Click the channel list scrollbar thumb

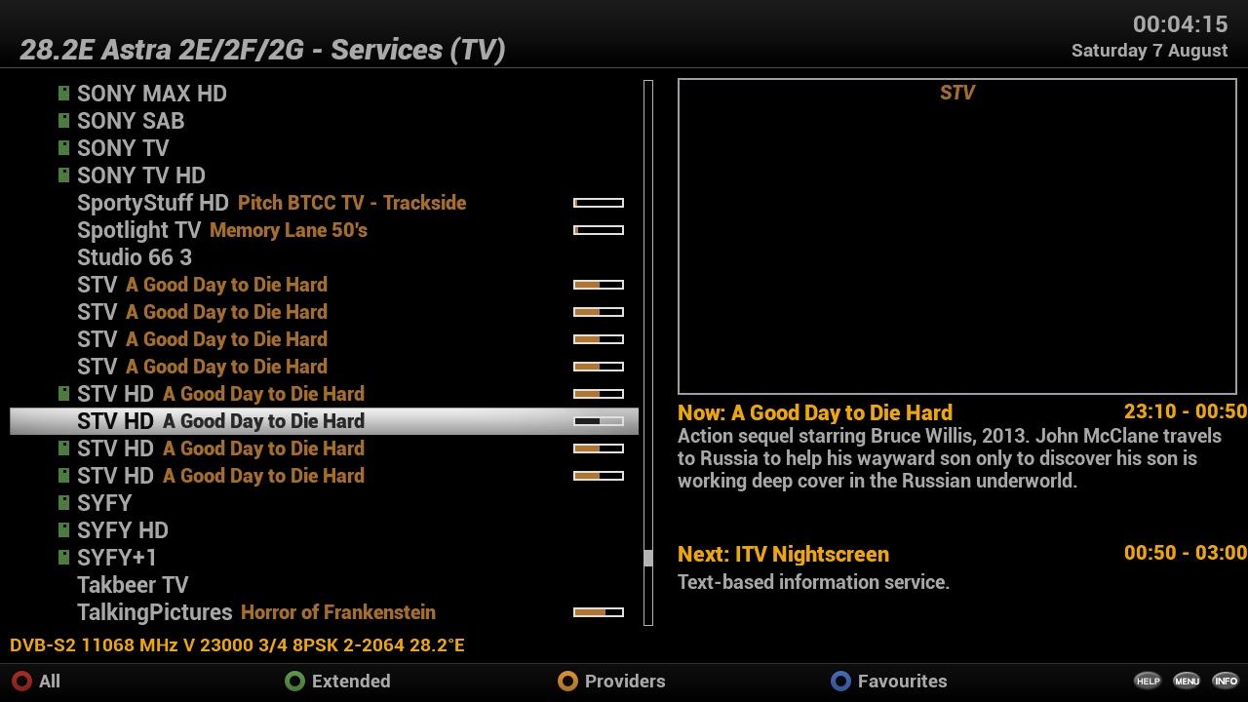[648, 559]
